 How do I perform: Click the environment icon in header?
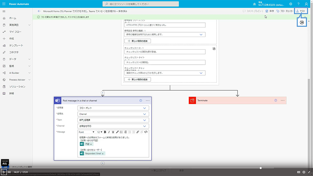254,4
